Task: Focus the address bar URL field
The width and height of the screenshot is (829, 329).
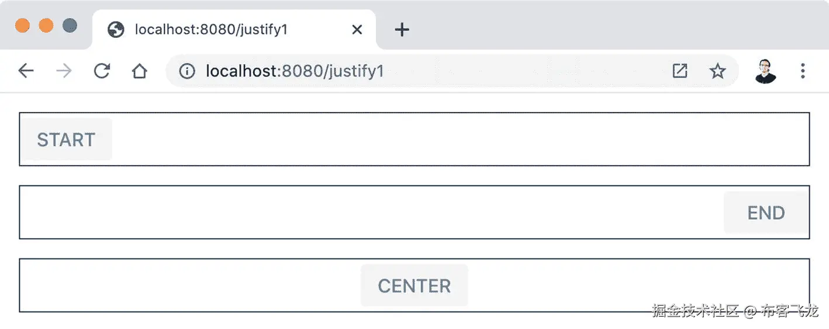Action: coord(409,71)
